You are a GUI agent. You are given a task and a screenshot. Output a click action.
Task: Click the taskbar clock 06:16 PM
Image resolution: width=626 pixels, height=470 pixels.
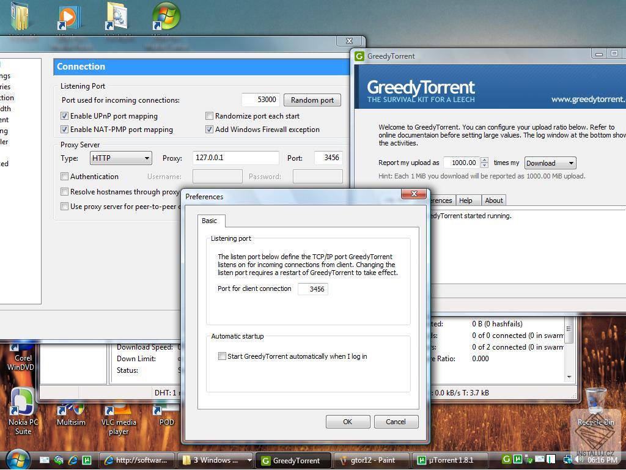pos(602,460)
